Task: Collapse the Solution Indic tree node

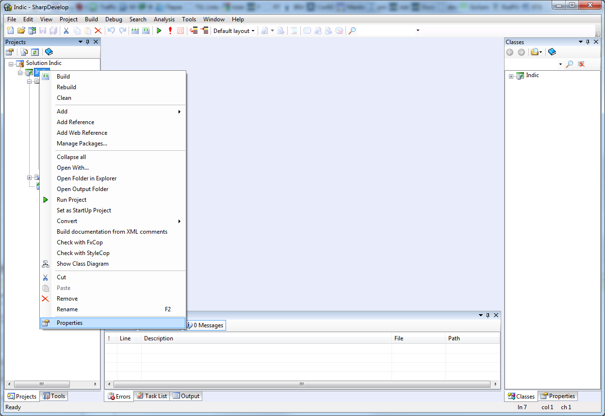Action: (11, 64)
